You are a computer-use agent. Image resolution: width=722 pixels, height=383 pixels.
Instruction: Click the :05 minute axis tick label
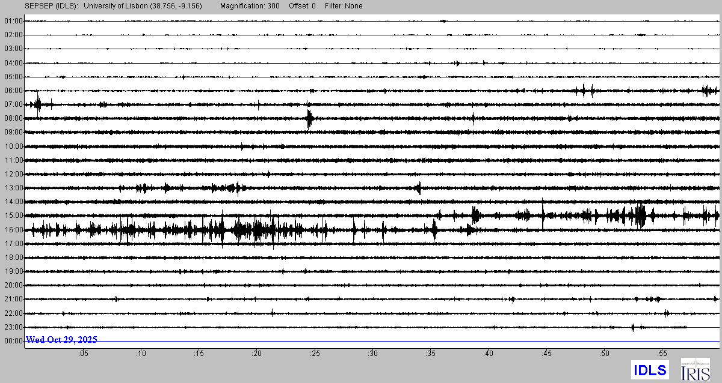click(x=83, y=353)
